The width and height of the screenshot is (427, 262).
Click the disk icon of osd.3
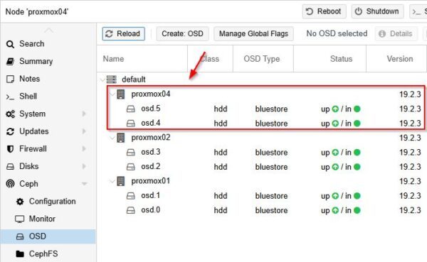pyautogui.click(x=131, y=153)
